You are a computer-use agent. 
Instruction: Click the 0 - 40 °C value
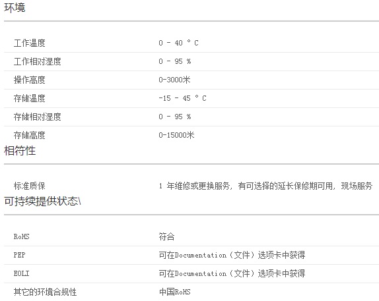[x=178, y=43]
